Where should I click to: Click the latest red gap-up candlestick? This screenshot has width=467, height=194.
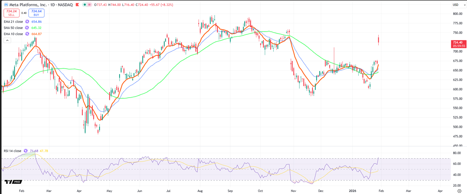coord(378,40)
